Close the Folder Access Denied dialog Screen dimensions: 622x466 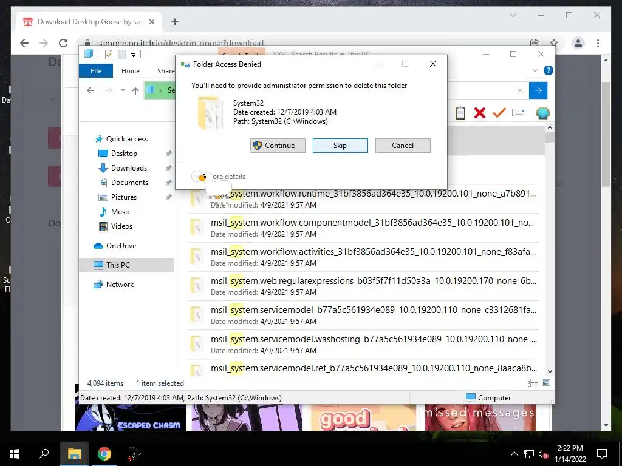(432, 64)
